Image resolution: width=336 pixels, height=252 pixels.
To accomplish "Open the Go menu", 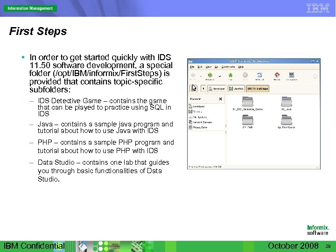I will (216, 67).
